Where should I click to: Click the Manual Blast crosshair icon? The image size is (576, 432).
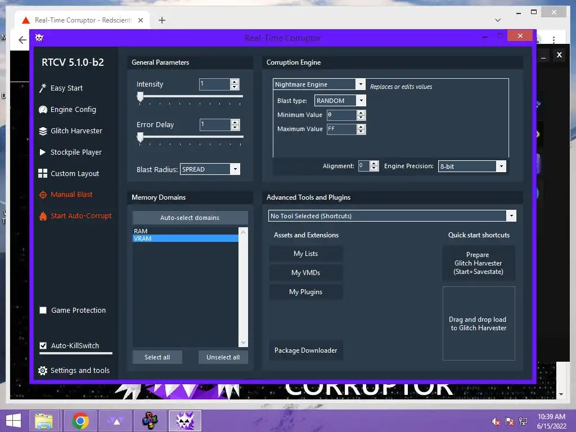point(43,195)
